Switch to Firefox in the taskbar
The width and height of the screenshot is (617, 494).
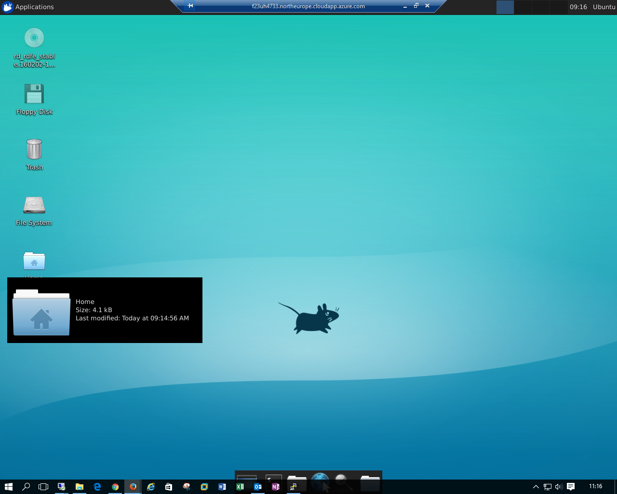[133, 487]
